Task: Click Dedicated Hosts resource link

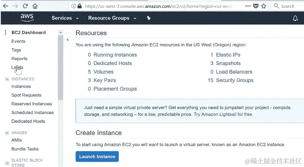Action: [112, 63]
